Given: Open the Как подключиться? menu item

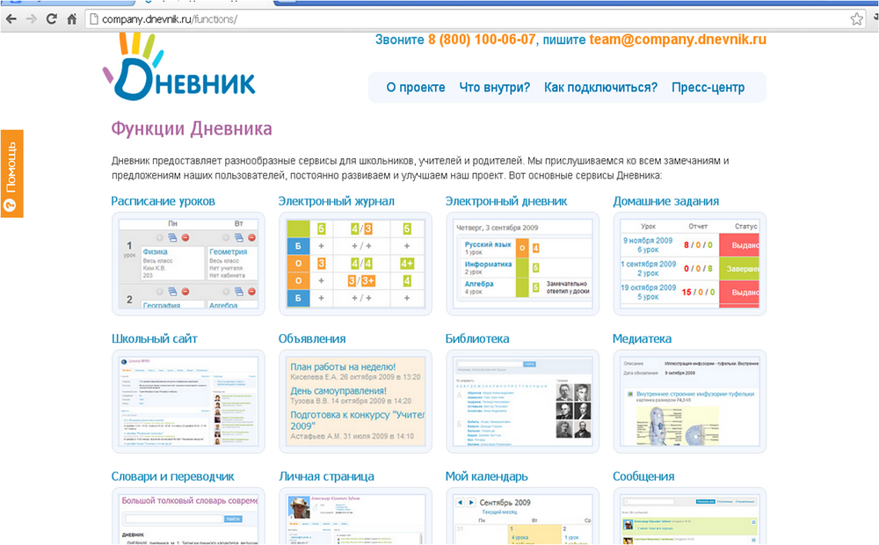Looking at the screenshot, I should coord(600,88).
